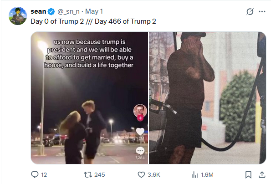Bookmark this post
The width and height of the screenshot is (271, 184).
tap(248, 175)
